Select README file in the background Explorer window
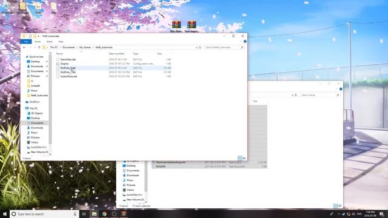This screenshot has width=388, height=218. (x=161, y=167)
